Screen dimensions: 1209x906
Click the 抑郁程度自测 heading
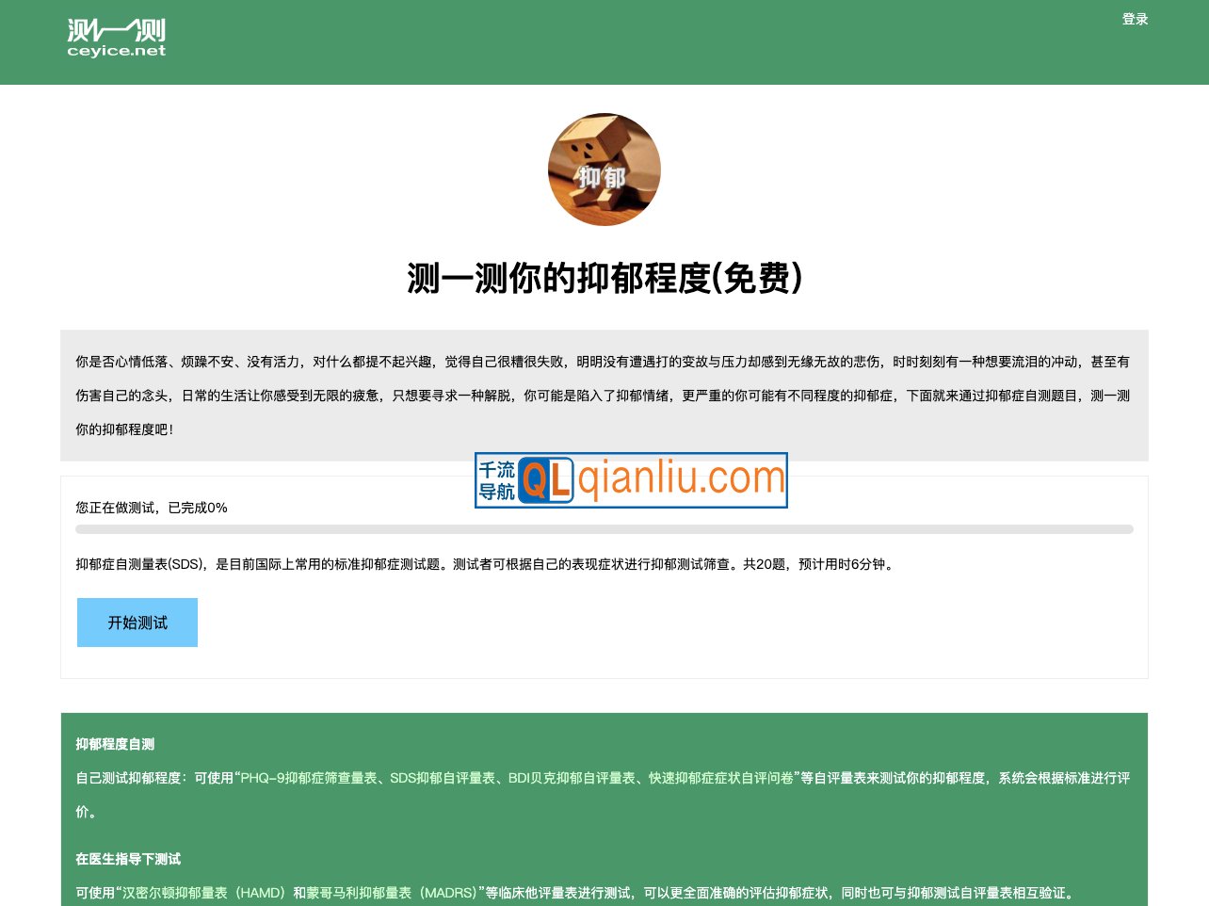(114, 744)
